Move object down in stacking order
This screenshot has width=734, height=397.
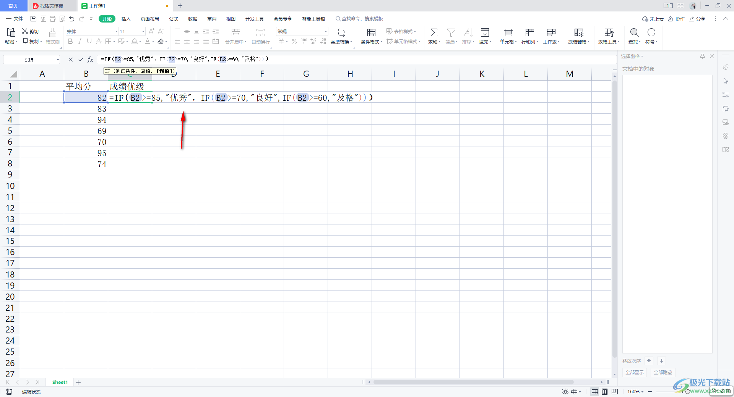click(x=661, y=361)
